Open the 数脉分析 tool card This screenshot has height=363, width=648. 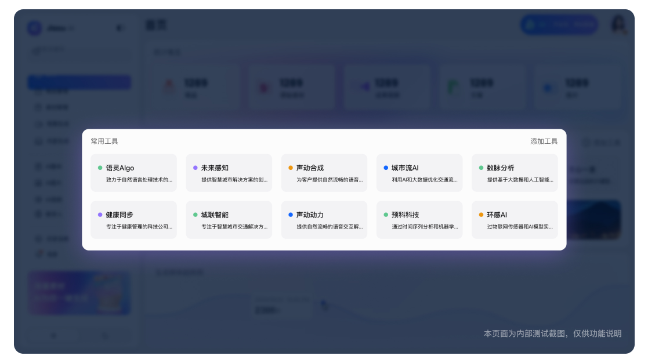tap(515, 173)
